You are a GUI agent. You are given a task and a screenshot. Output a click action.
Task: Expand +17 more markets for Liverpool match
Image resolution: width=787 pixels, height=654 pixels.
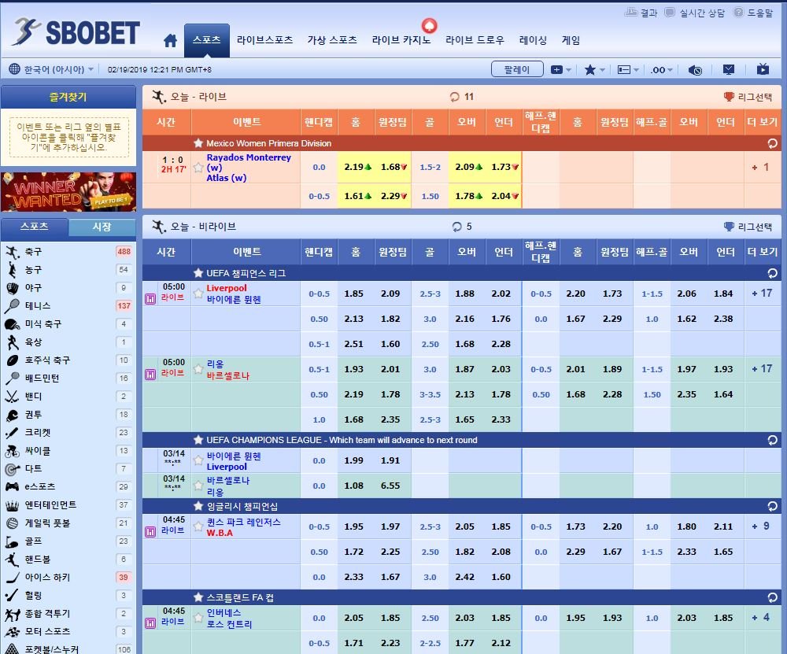click(763, 293)
